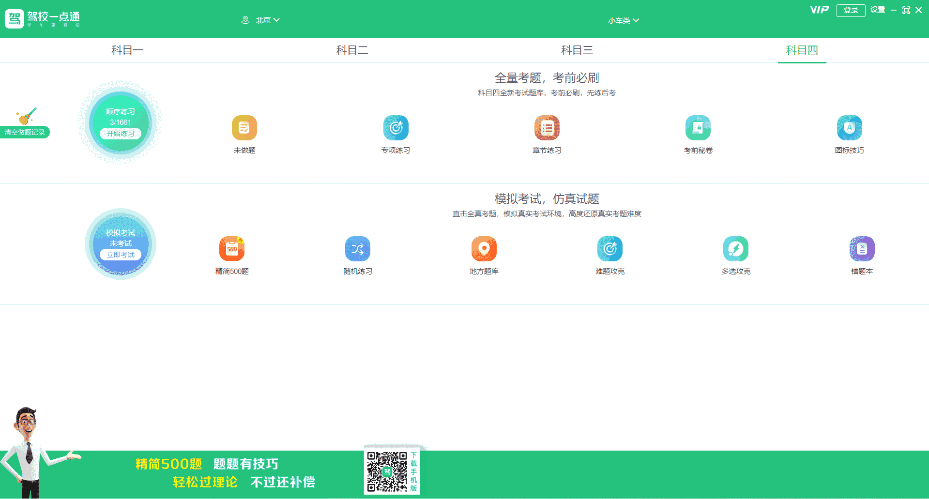This screenshot has height=499, width=929.
Task: Click the 考前秘卷 icon
Action: click(698, 128)
